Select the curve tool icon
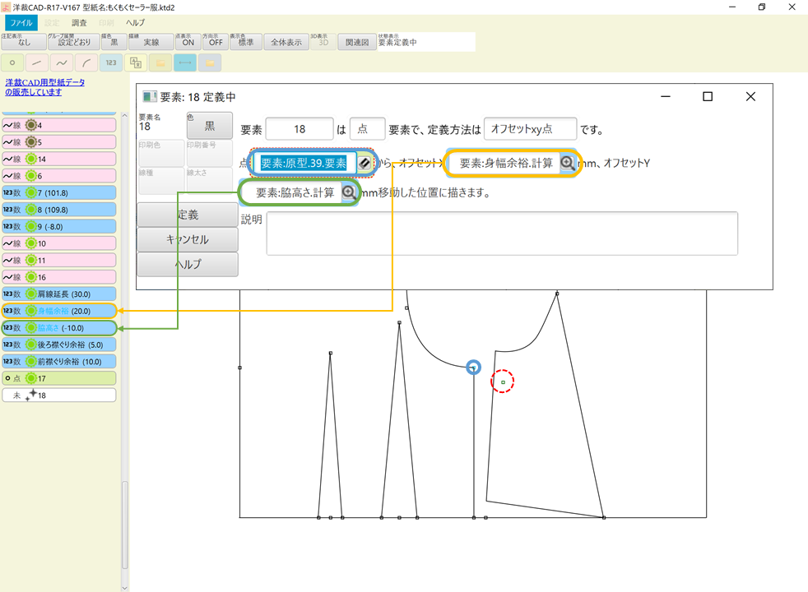Screen dimensions: 808x592 tap(62, 62)
